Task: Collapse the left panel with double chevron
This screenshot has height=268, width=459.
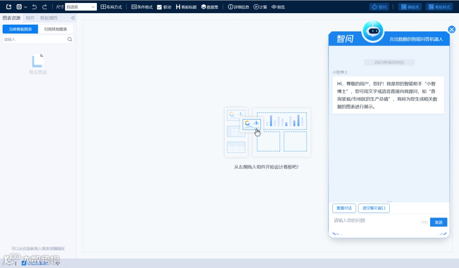Action: pyautogui.click(x=73, y=18)
